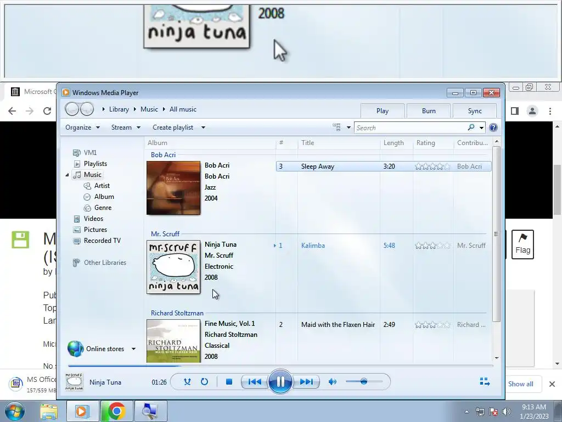Screen dimensions: 562x422
Task: Click Chrome icon in the taskbar
Action: 116,411
